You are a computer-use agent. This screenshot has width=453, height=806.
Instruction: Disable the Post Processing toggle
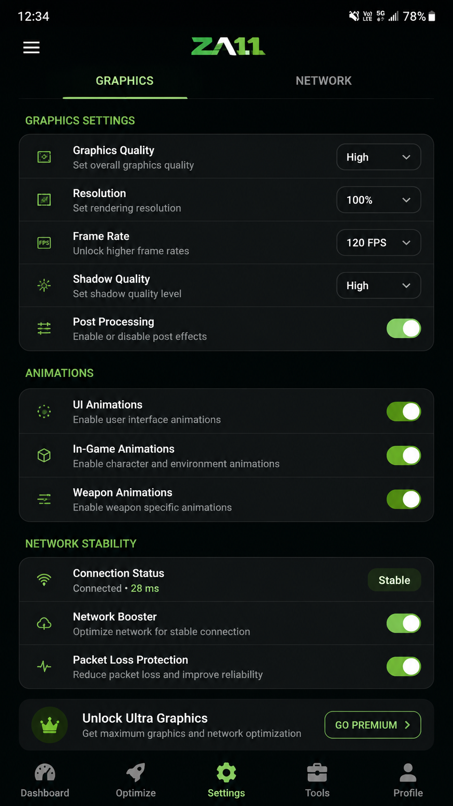[x=404, y=328]
